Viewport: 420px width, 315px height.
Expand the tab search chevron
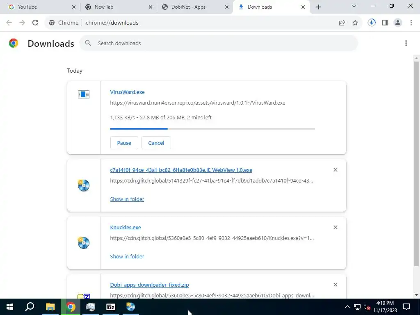click(354, 6)
